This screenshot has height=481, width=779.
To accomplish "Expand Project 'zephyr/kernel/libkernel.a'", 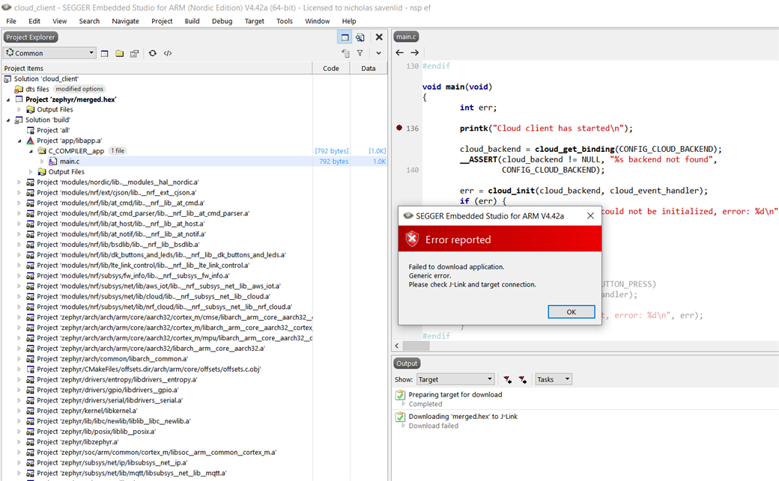I will [19, 411].
